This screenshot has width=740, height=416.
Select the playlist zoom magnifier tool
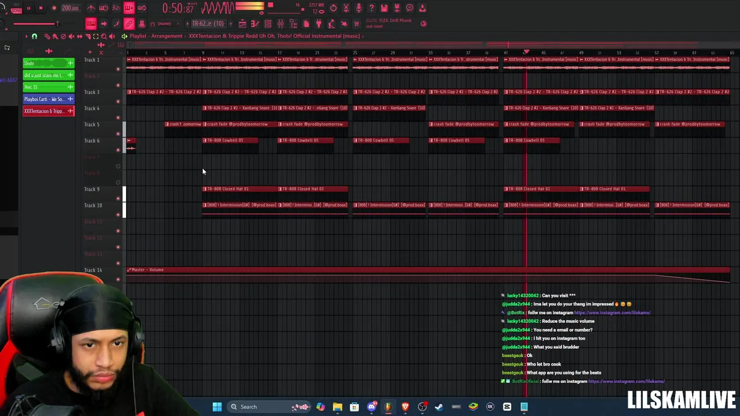pyautogui.click(x=103, y=36)
